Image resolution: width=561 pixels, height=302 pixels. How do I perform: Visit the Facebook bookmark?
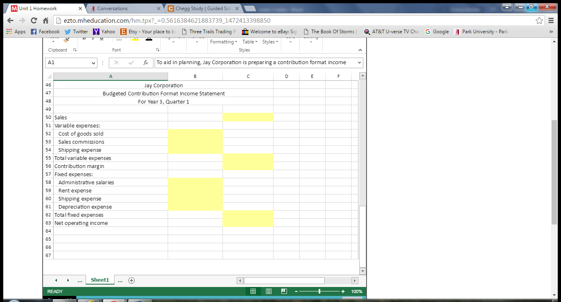[x=45, y=31]
